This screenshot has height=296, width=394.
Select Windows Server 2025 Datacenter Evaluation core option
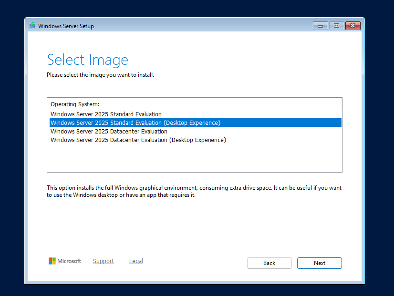click(x=195, y=131)
